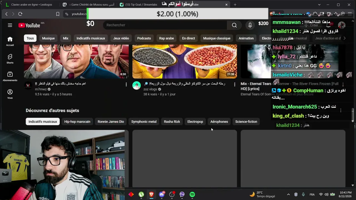Switch to the Game Chishiki de Musou suru tab
Screen dimensions: 356x200
click(88, 5)
